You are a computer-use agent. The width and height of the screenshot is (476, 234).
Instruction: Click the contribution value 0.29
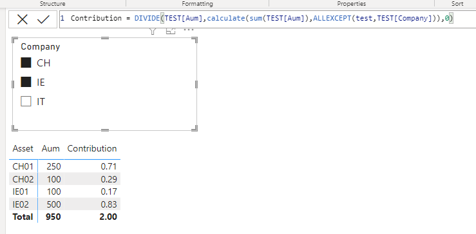click(109, 179)
